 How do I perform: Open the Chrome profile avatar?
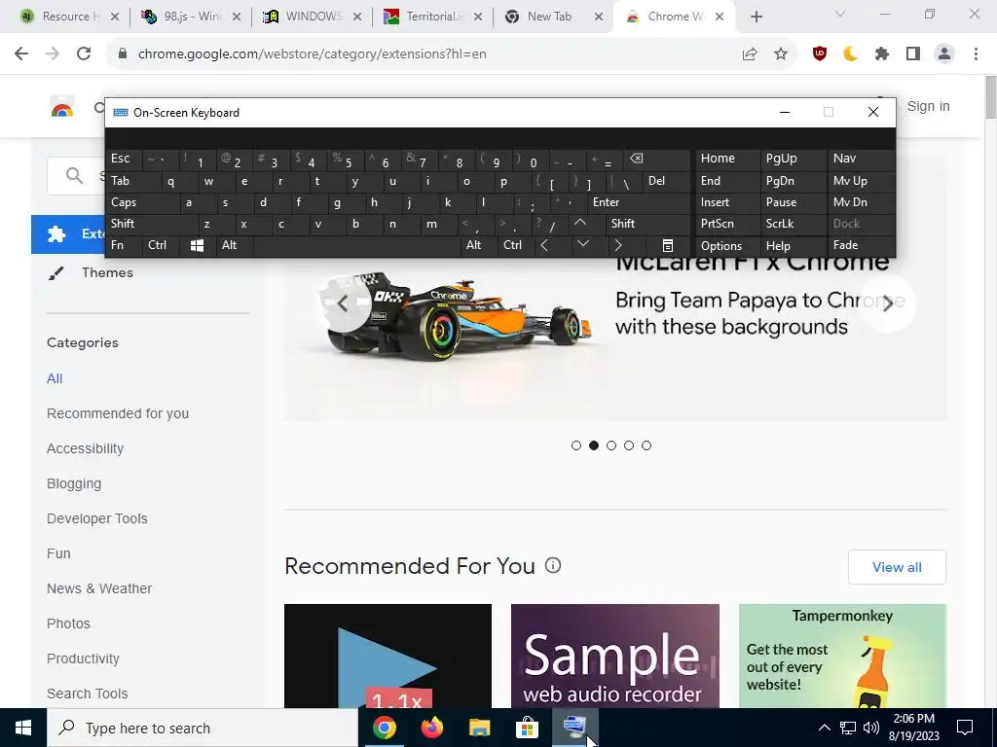[x=944, y=54]
